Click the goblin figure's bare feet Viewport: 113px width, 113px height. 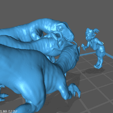coord(98,66)
